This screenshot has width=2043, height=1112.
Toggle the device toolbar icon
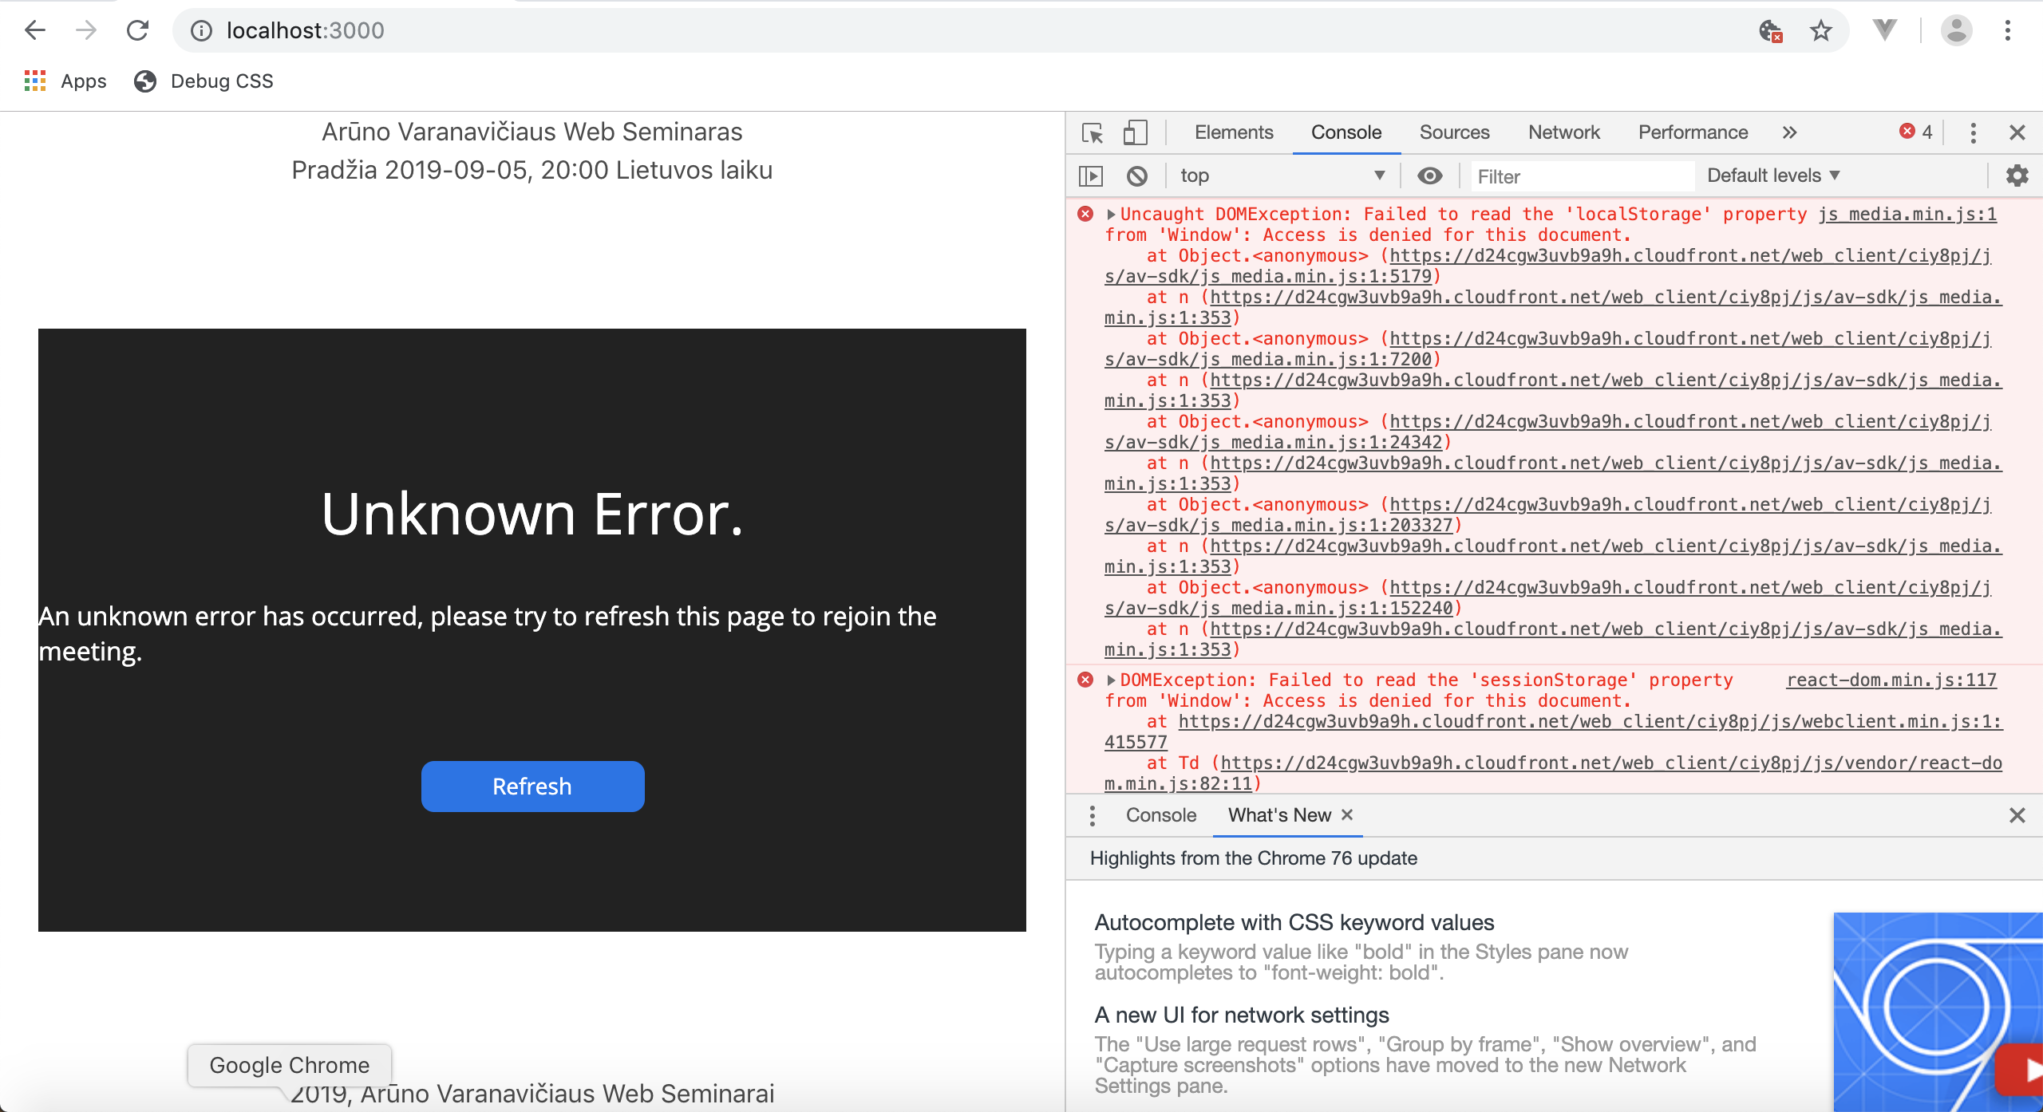[1134, 132]
